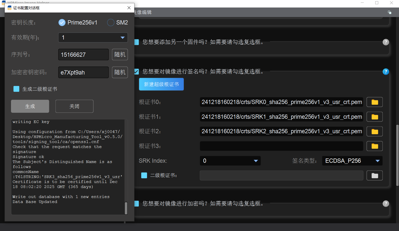Maximize the HPMicro Image Helper window
Screen dimensions: 399x231
click(377, 3)
